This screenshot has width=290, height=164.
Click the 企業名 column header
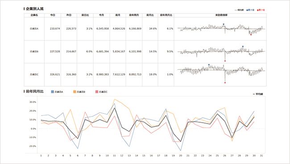34,15
